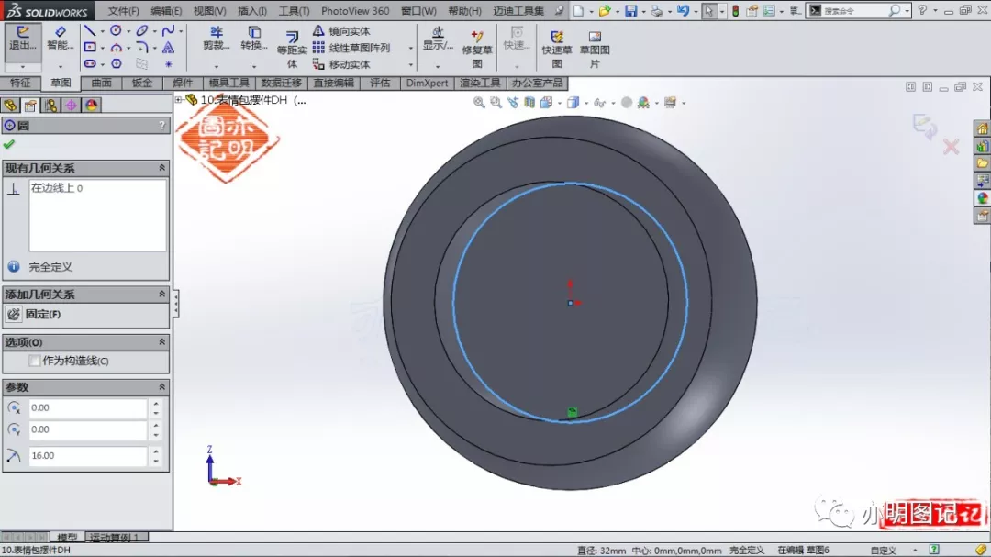The image size is (991, 557).
Task: Open the View Orientation dropdown arrow
Action: tap(560, 103)
